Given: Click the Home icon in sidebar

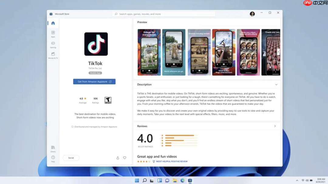Looking at the screenshot, I should click(x=53, y=23).
